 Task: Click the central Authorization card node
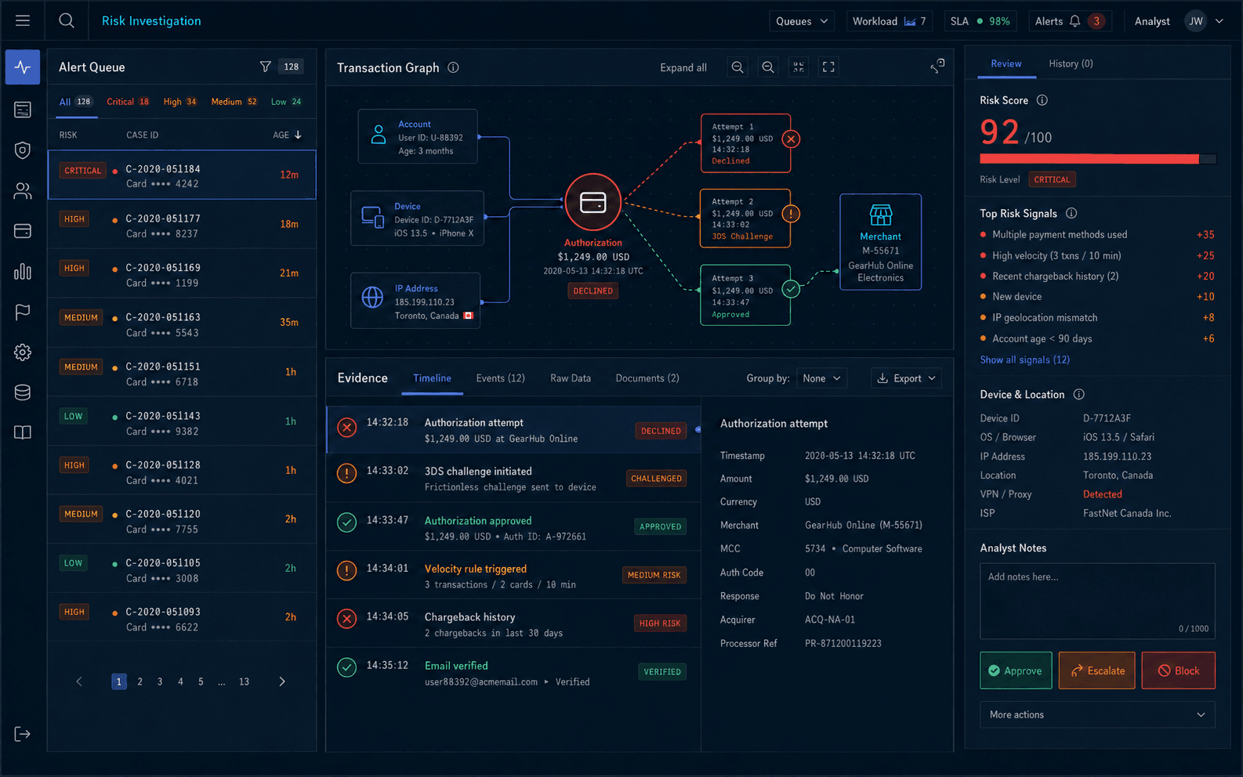(x=593, y=202)
